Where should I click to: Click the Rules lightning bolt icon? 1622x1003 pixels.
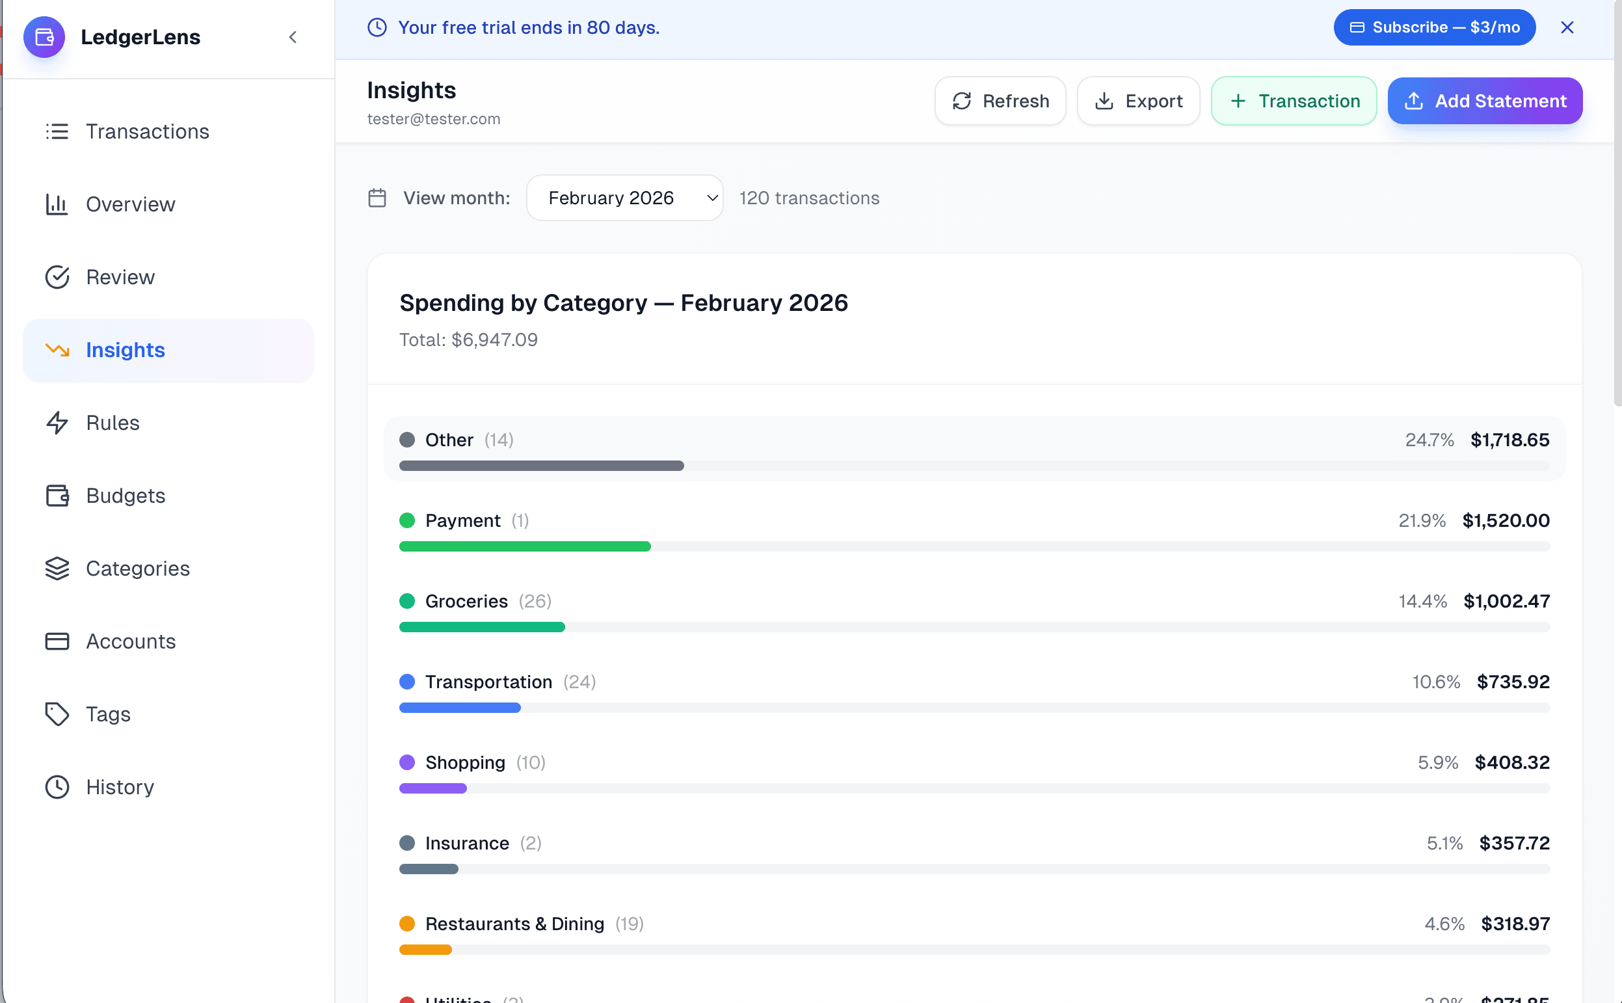[x=57, y=423]
